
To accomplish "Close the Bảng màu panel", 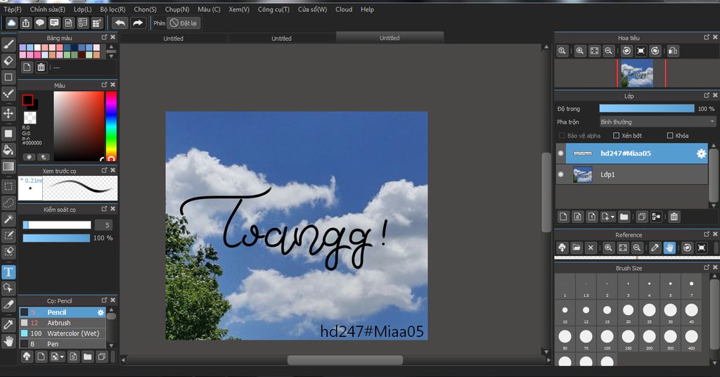I will coord(113,37).
